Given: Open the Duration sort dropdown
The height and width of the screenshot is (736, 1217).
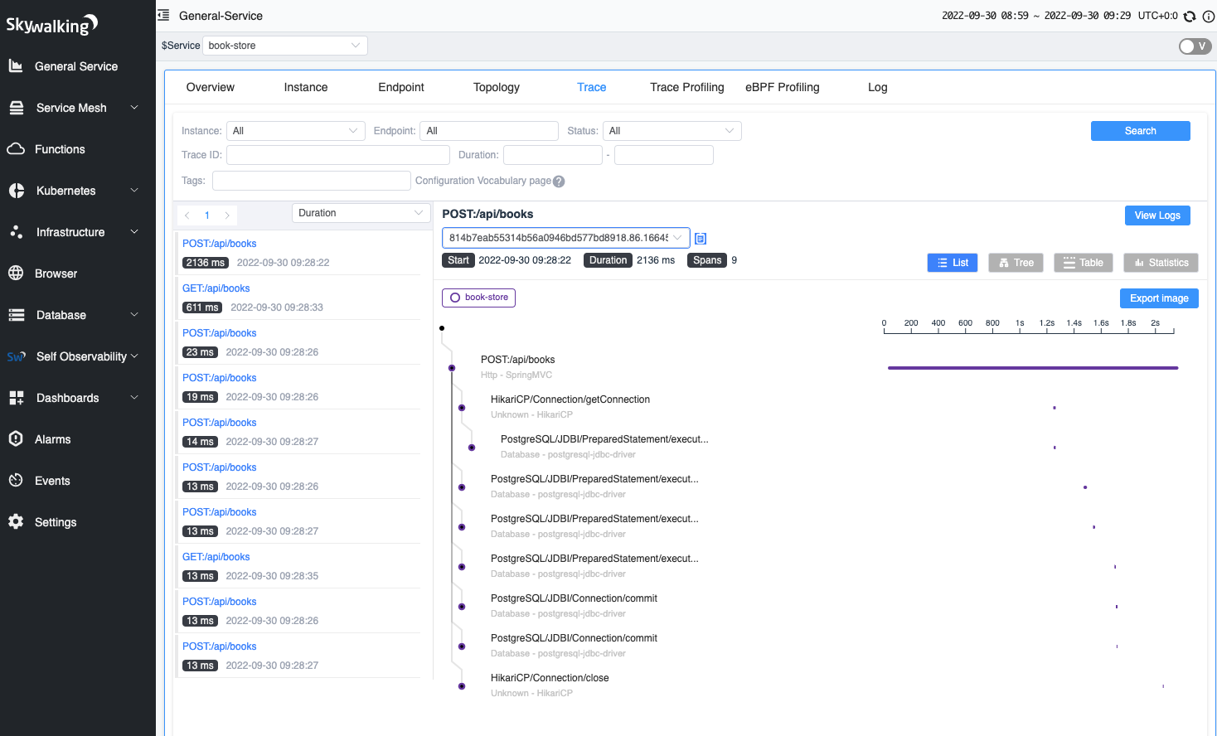Looking at the screenshot, I should click(x=361, y=213).
